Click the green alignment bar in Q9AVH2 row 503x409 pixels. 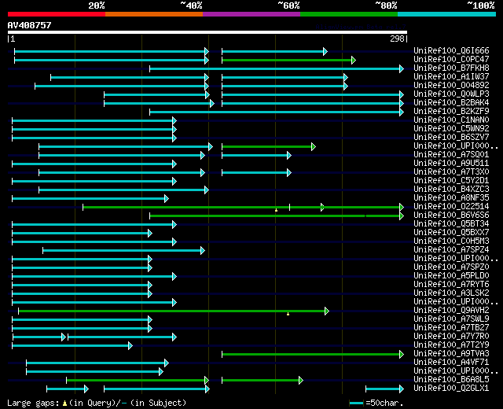(174, 311)
